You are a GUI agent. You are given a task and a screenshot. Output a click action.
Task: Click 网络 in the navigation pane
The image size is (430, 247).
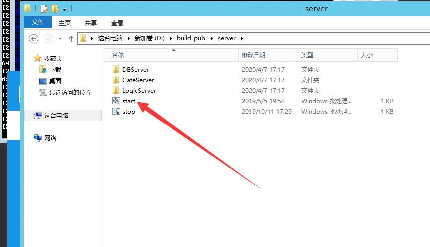click(x=50, y=138)
